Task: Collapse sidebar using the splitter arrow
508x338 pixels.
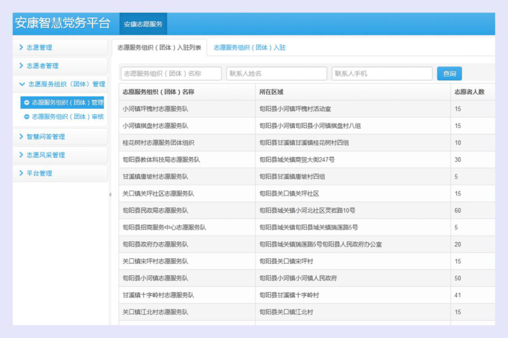Action: tap(110, 194)
